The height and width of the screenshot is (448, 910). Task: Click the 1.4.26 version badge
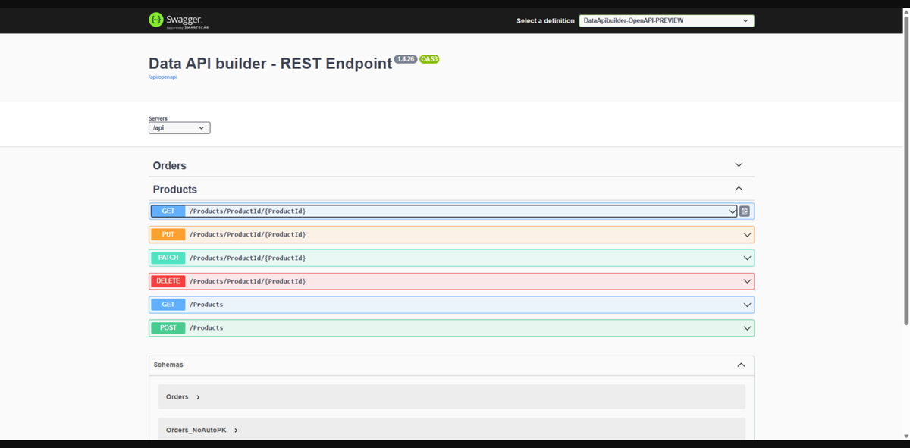(x=406, y=59)
